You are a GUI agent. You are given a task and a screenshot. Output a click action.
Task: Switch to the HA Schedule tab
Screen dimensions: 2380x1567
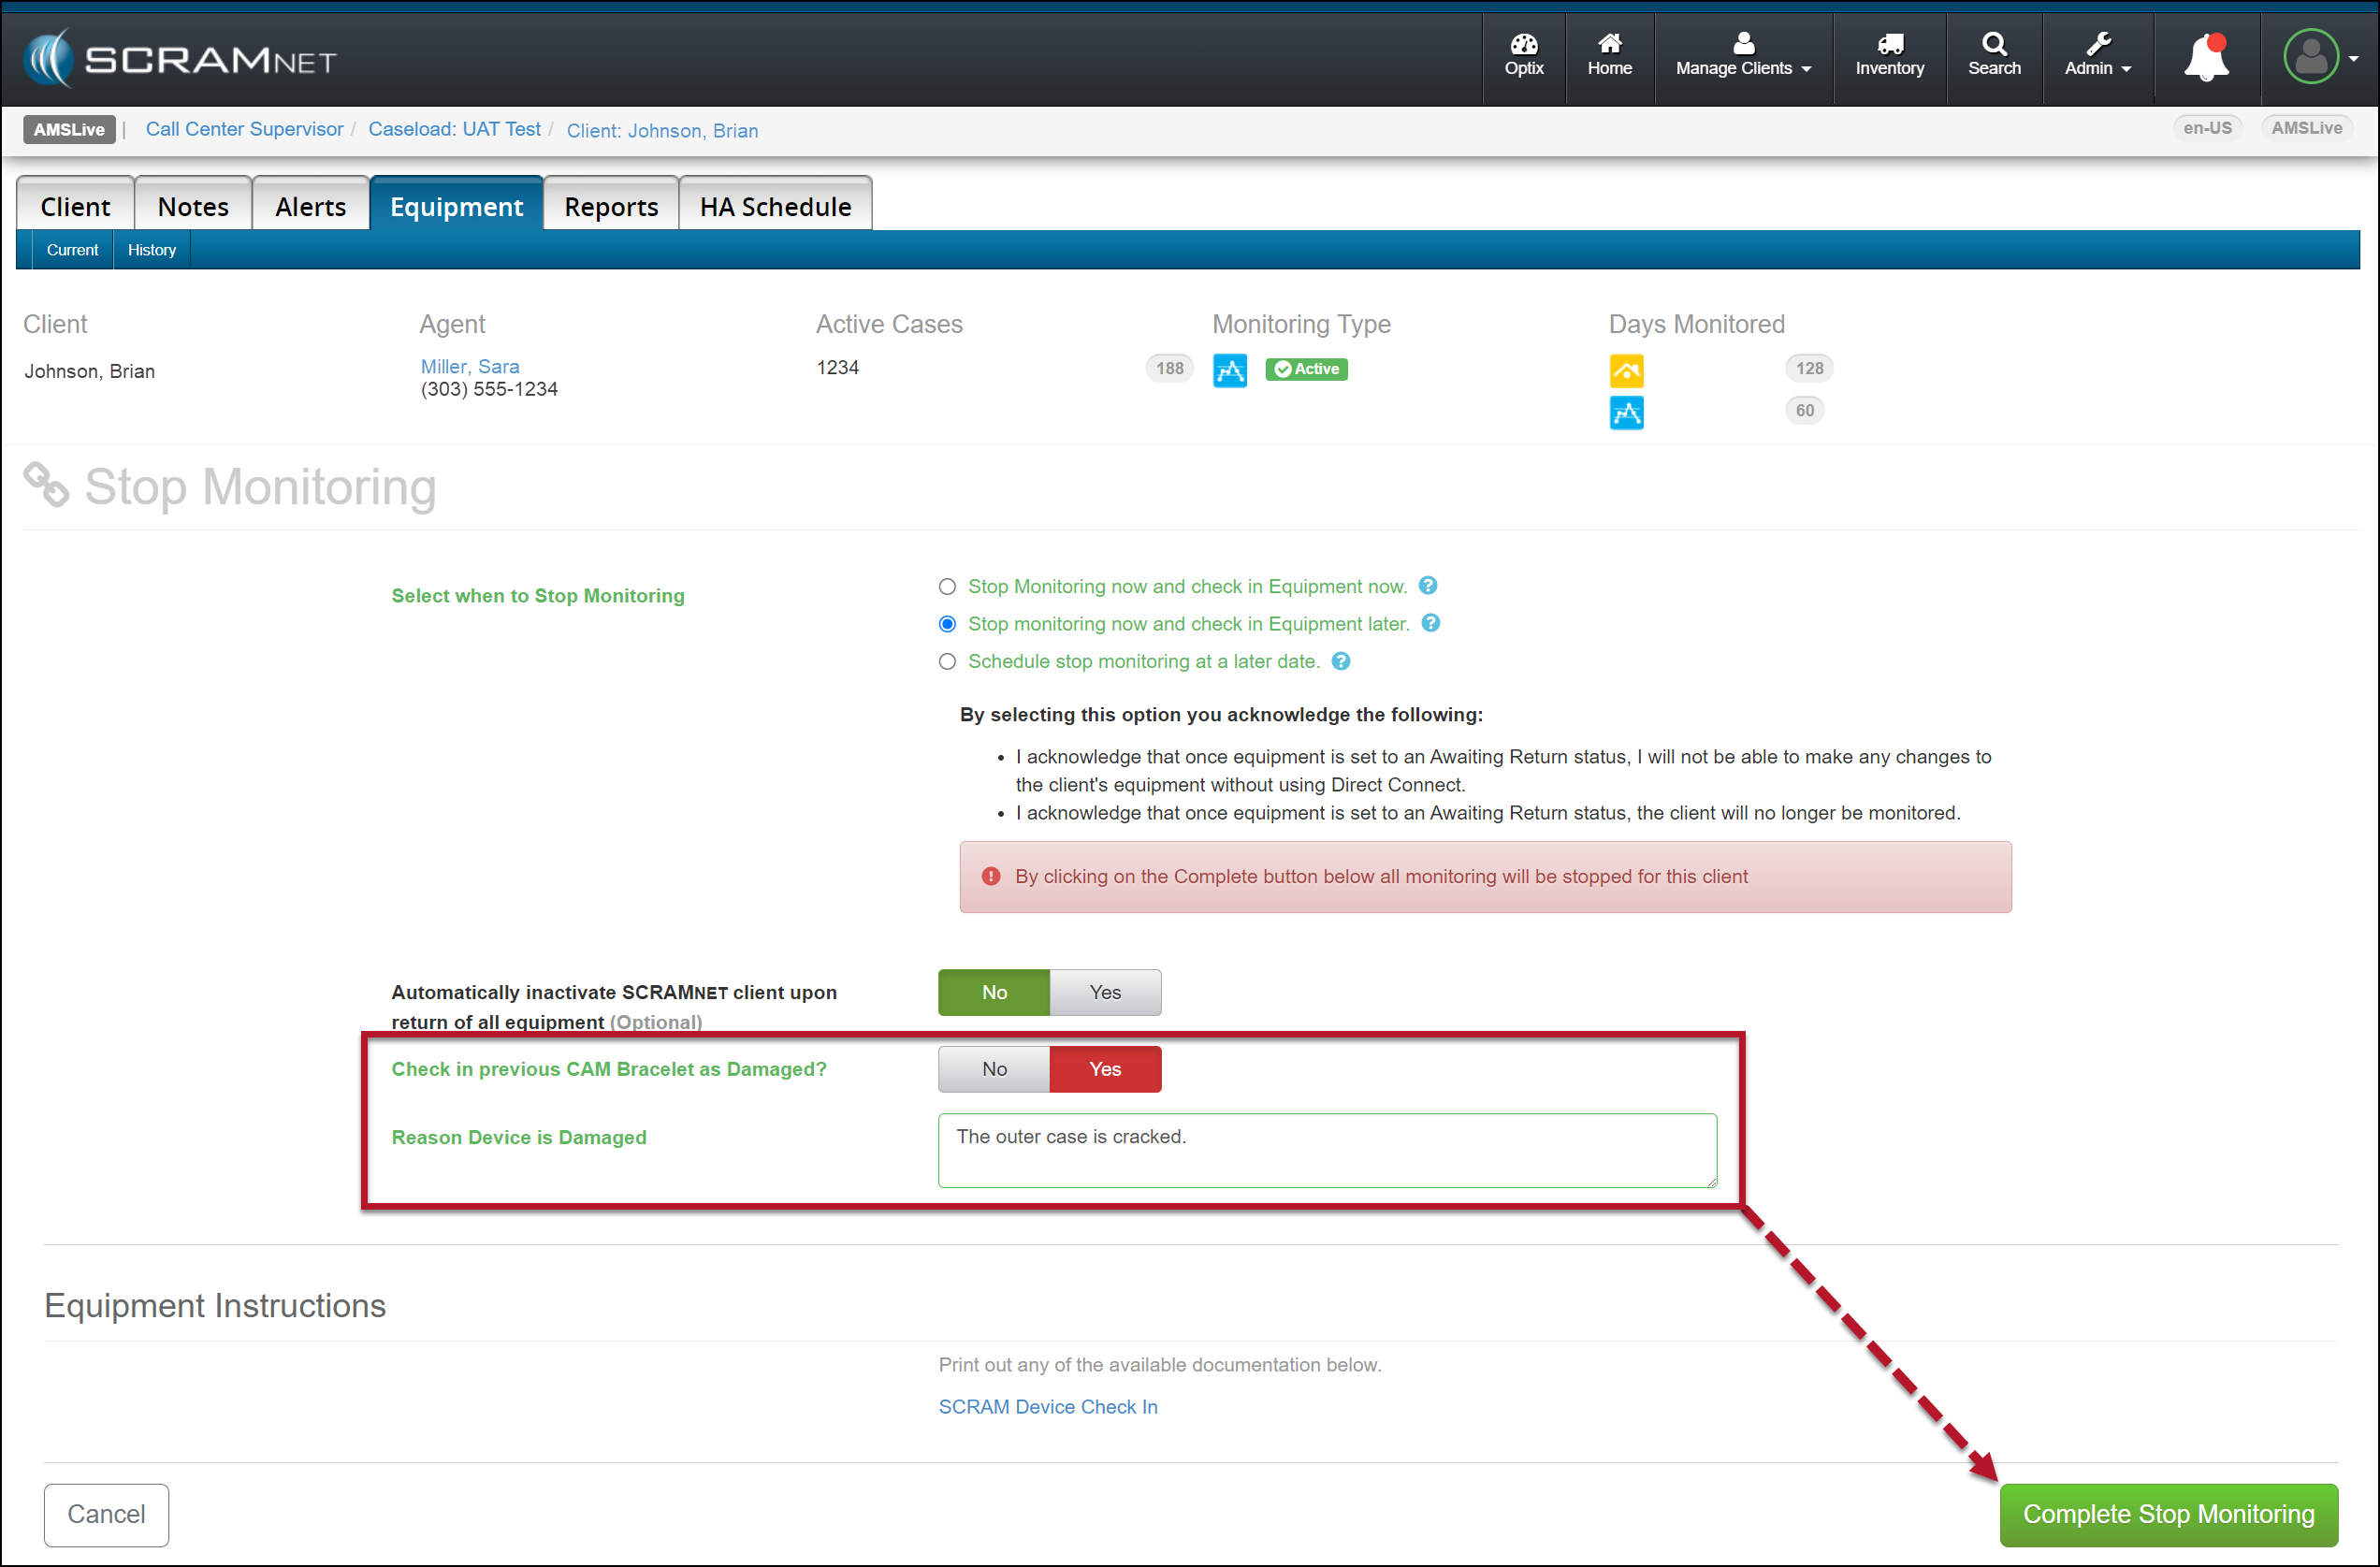tap(775, 206)
